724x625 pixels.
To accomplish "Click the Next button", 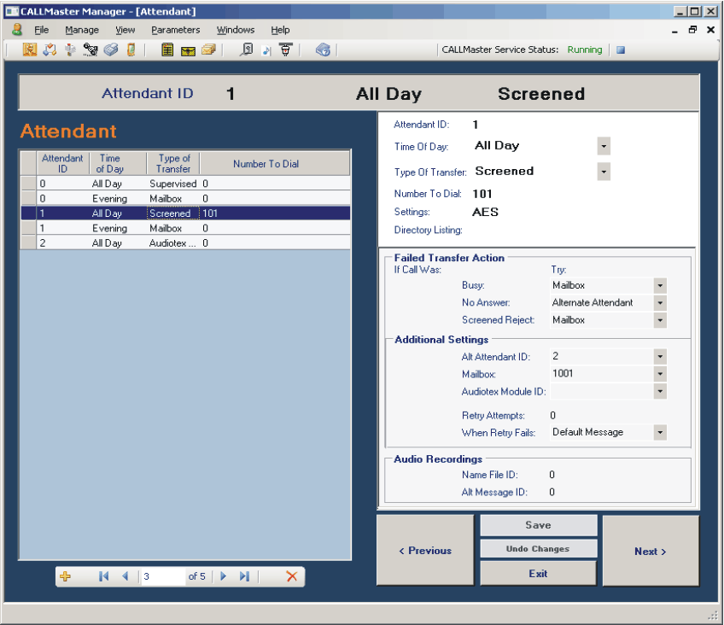I will pyautogui.click(x=651, y=552).
